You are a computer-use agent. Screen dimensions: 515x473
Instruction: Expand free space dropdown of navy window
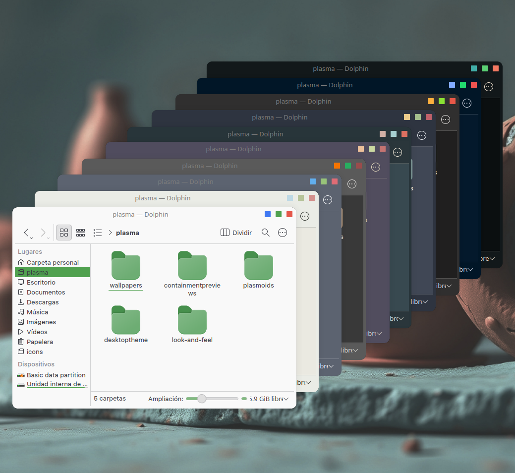coord(470,270)
